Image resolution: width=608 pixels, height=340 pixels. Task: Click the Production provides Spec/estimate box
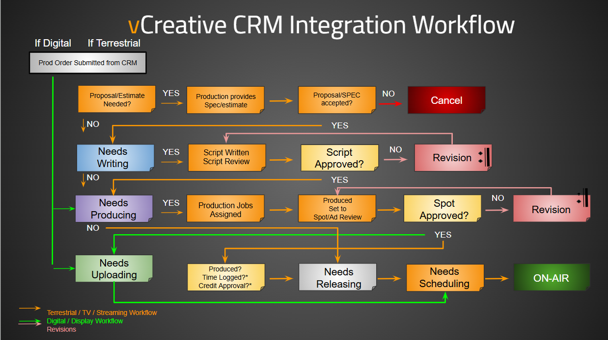(x=225, y=100)
